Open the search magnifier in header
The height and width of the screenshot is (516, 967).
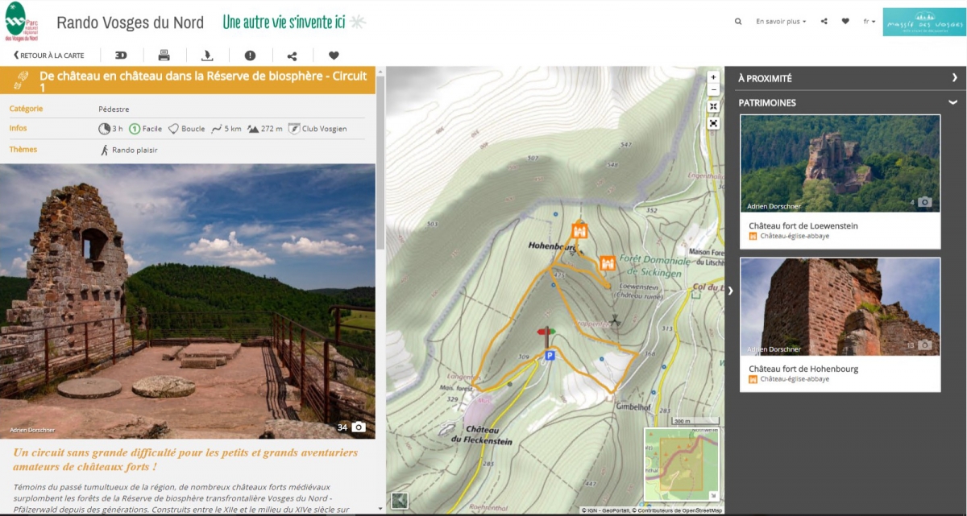(738, 22)
